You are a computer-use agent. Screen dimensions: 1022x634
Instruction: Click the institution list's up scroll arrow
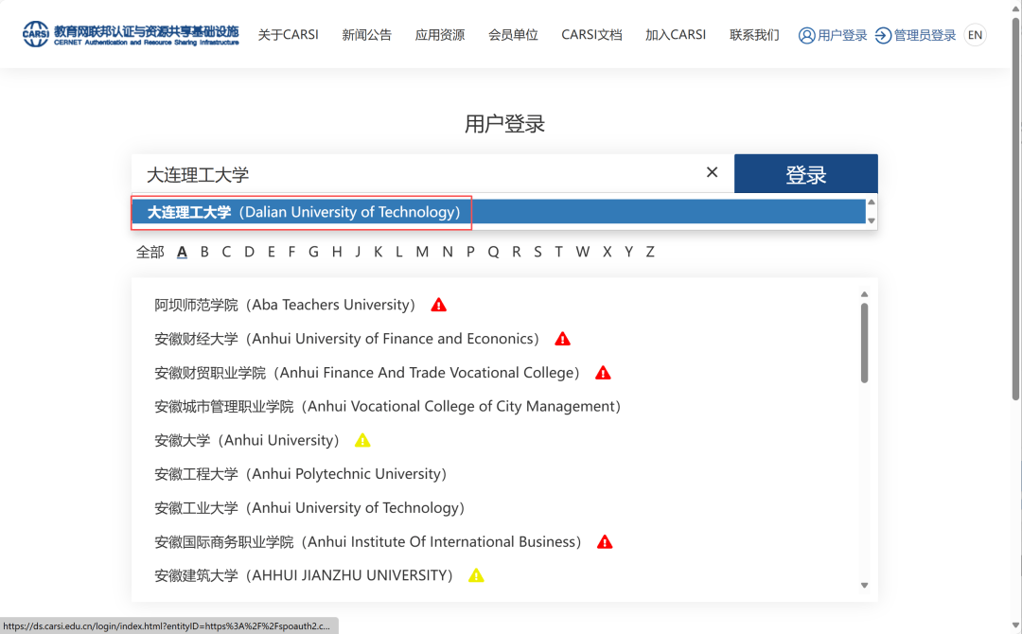tap(864, 294)
